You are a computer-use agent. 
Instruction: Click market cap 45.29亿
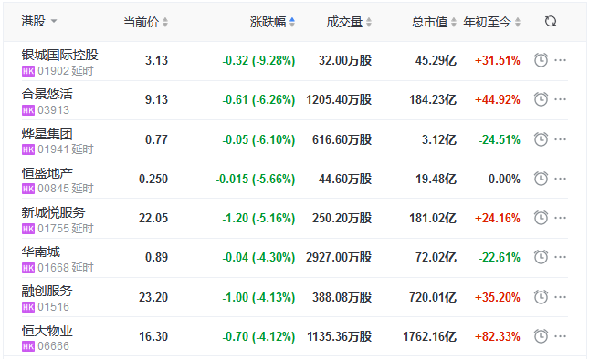point(436,60)
